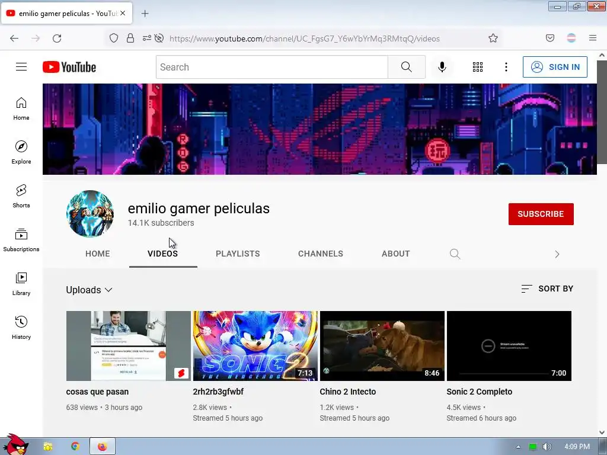Click the Firefox taskbar button
Screen dimensions: 607x455
(102, 447)
